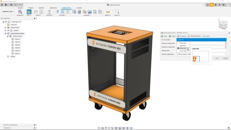Click the Select cursor tool icon
The width and height of the screenshot is (231, 130).
click(x=117, y=12)
